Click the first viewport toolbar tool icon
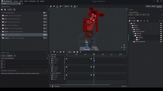The height and width of the screenshot is (91, 163). tap(51, 6)
